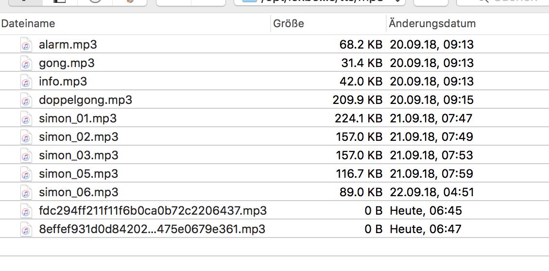
Task: Click icon of fdc294ff211f11f6b0ca0b72c2206437.mp3
Action: pos(26,211)
